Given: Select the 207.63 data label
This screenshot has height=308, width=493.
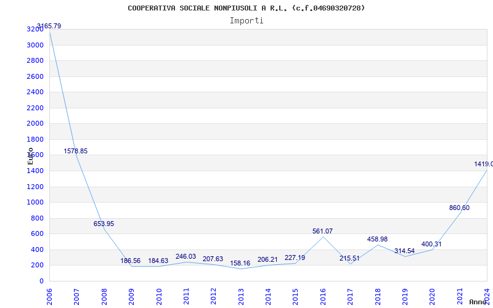Looking at the screenshot, I should pos(213,259).
